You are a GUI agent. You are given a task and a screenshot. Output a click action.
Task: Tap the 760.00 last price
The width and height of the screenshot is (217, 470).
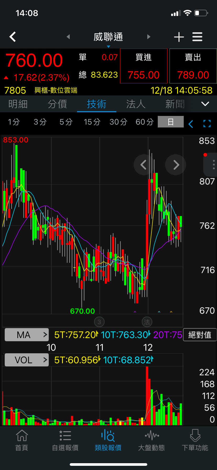34,60
